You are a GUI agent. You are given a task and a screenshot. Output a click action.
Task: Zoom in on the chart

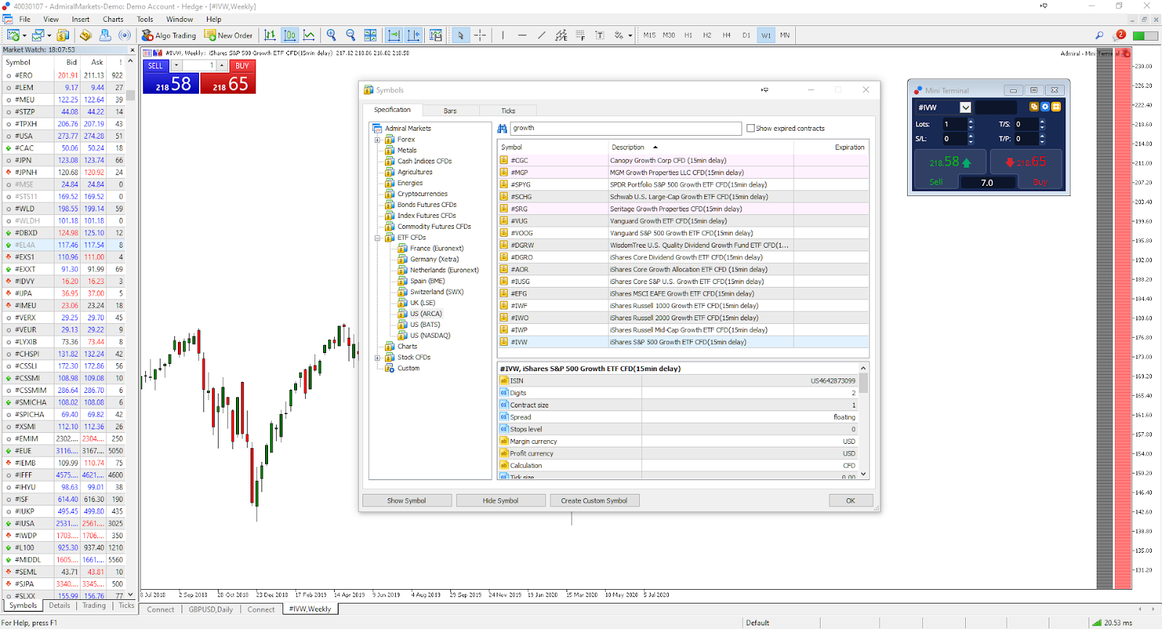(332, 35)
